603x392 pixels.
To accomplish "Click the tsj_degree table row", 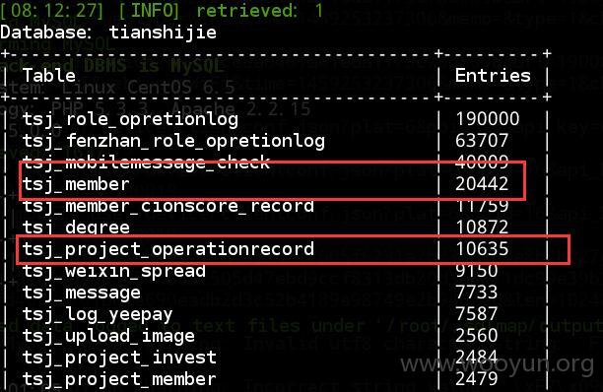I will 276,228.
